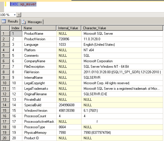This screenshot has height=141, width=164.
Task: Click the SQL character value cell
Action: (122, 56)
